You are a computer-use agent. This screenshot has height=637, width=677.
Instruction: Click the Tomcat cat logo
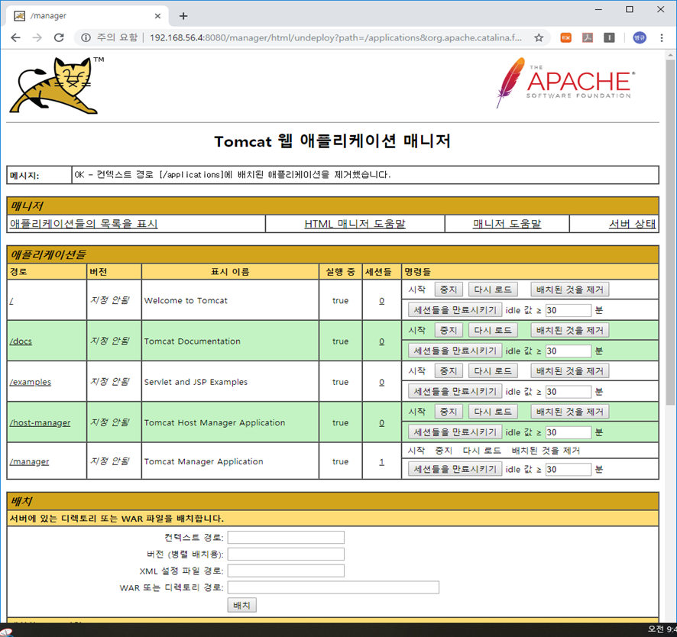click(x=56, y=86)
